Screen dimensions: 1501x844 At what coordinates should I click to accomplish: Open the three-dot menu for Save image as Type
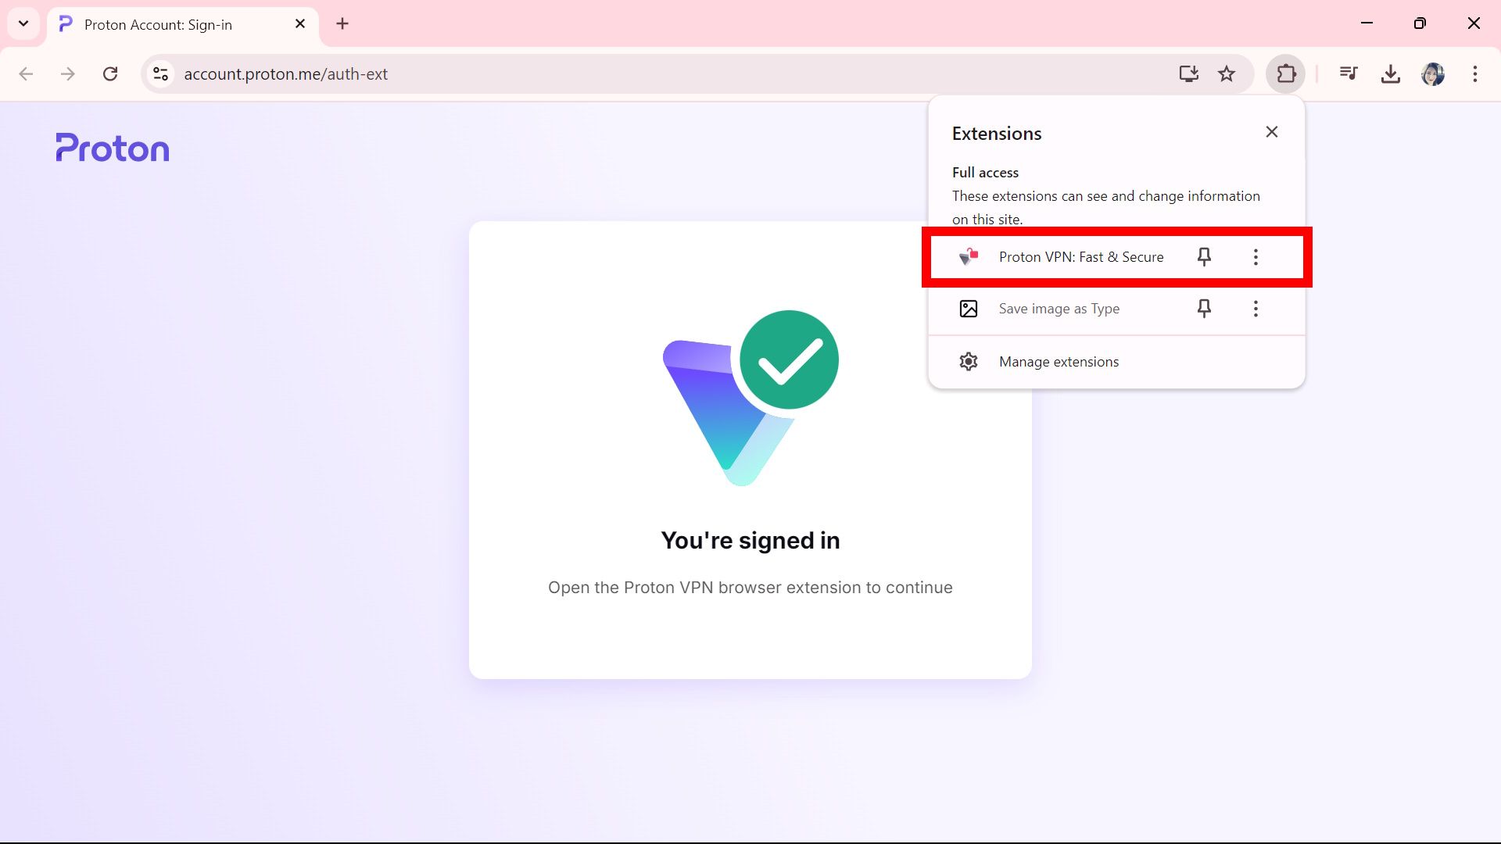(x=1256, y=308)
